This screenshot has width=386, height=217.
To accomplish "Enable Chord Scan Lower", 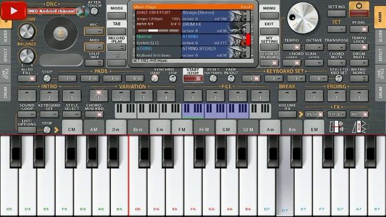I will (x=292, y=63).
